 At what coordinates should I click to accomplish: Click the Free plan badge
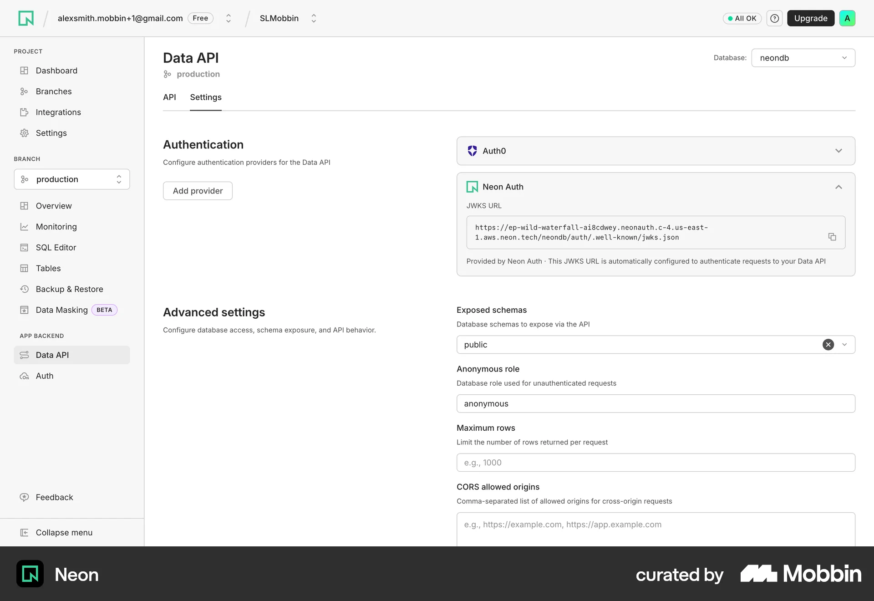[x=200, y=18]
